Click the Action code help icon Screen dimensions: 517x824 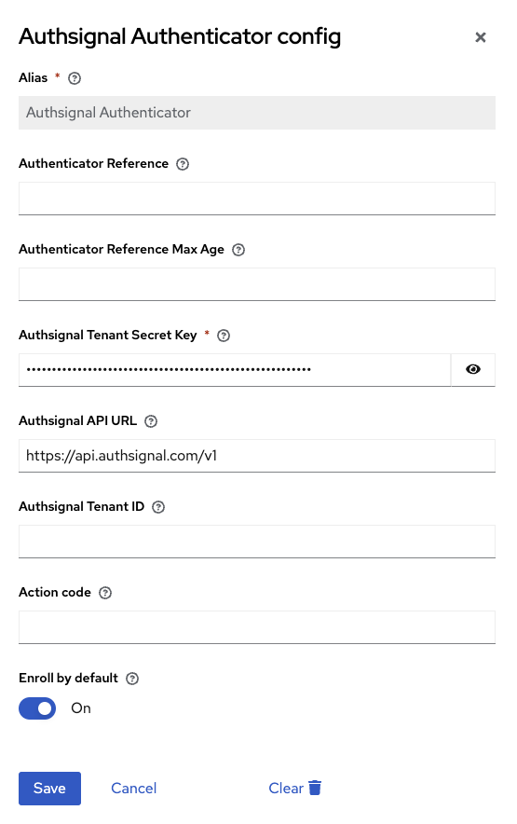(x=105, y=593)
